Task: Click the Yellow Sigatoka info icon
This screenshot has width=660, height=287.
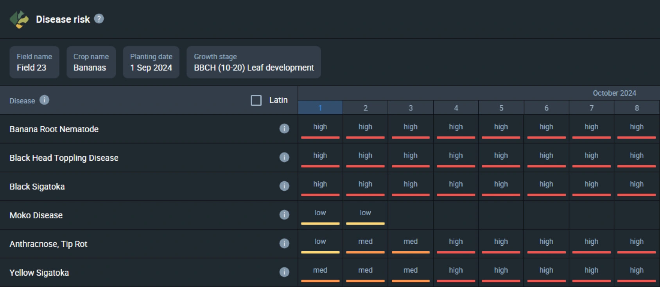Action: 284,272
